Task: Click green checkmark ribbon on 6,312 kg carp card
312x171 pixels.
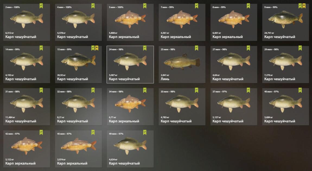Action: click(41, 6)
